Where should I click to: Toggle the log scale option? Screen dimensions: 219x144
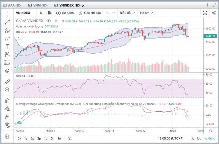[199, 139]
